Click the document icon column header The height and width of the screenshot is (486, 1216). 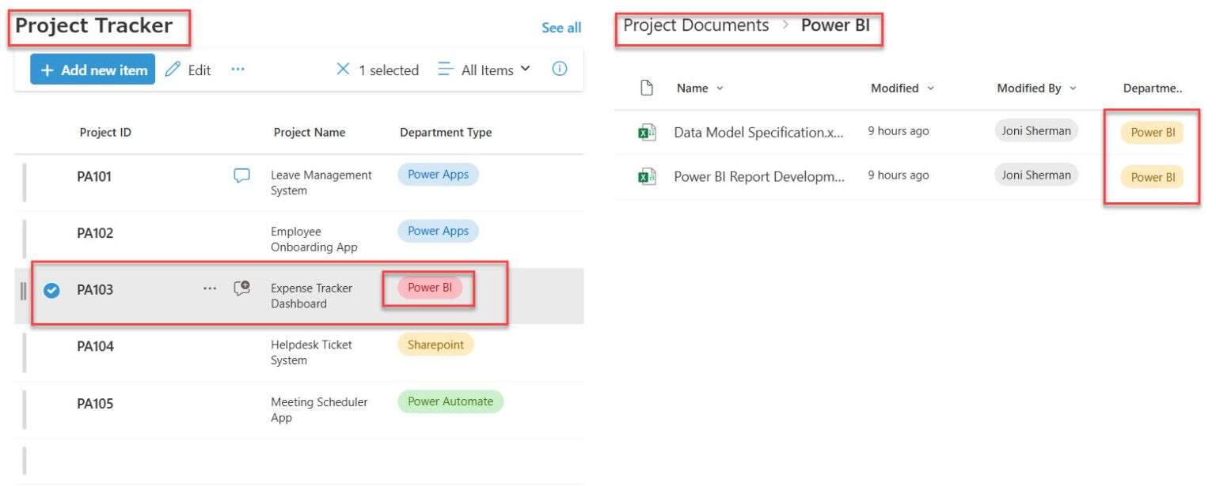[646, 88]
